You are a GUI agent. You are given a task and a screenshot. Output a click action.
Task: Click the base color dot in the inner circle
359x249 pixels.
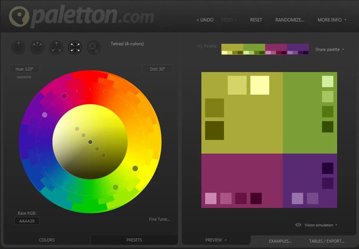point(90,142)
